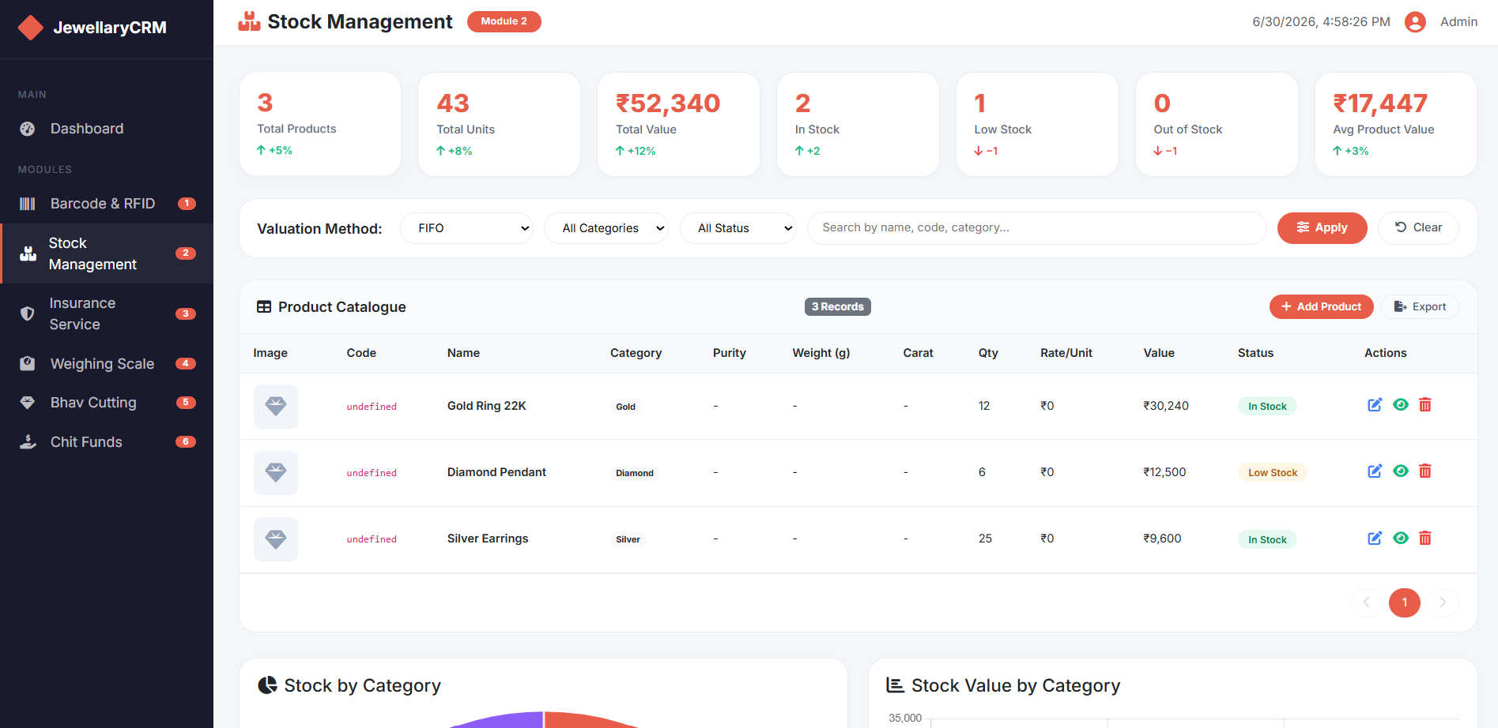This screenshot has height=728, width=1498.
Task: Click the Gold Ring 22K image thumbnail
Action: coord(276,407)
